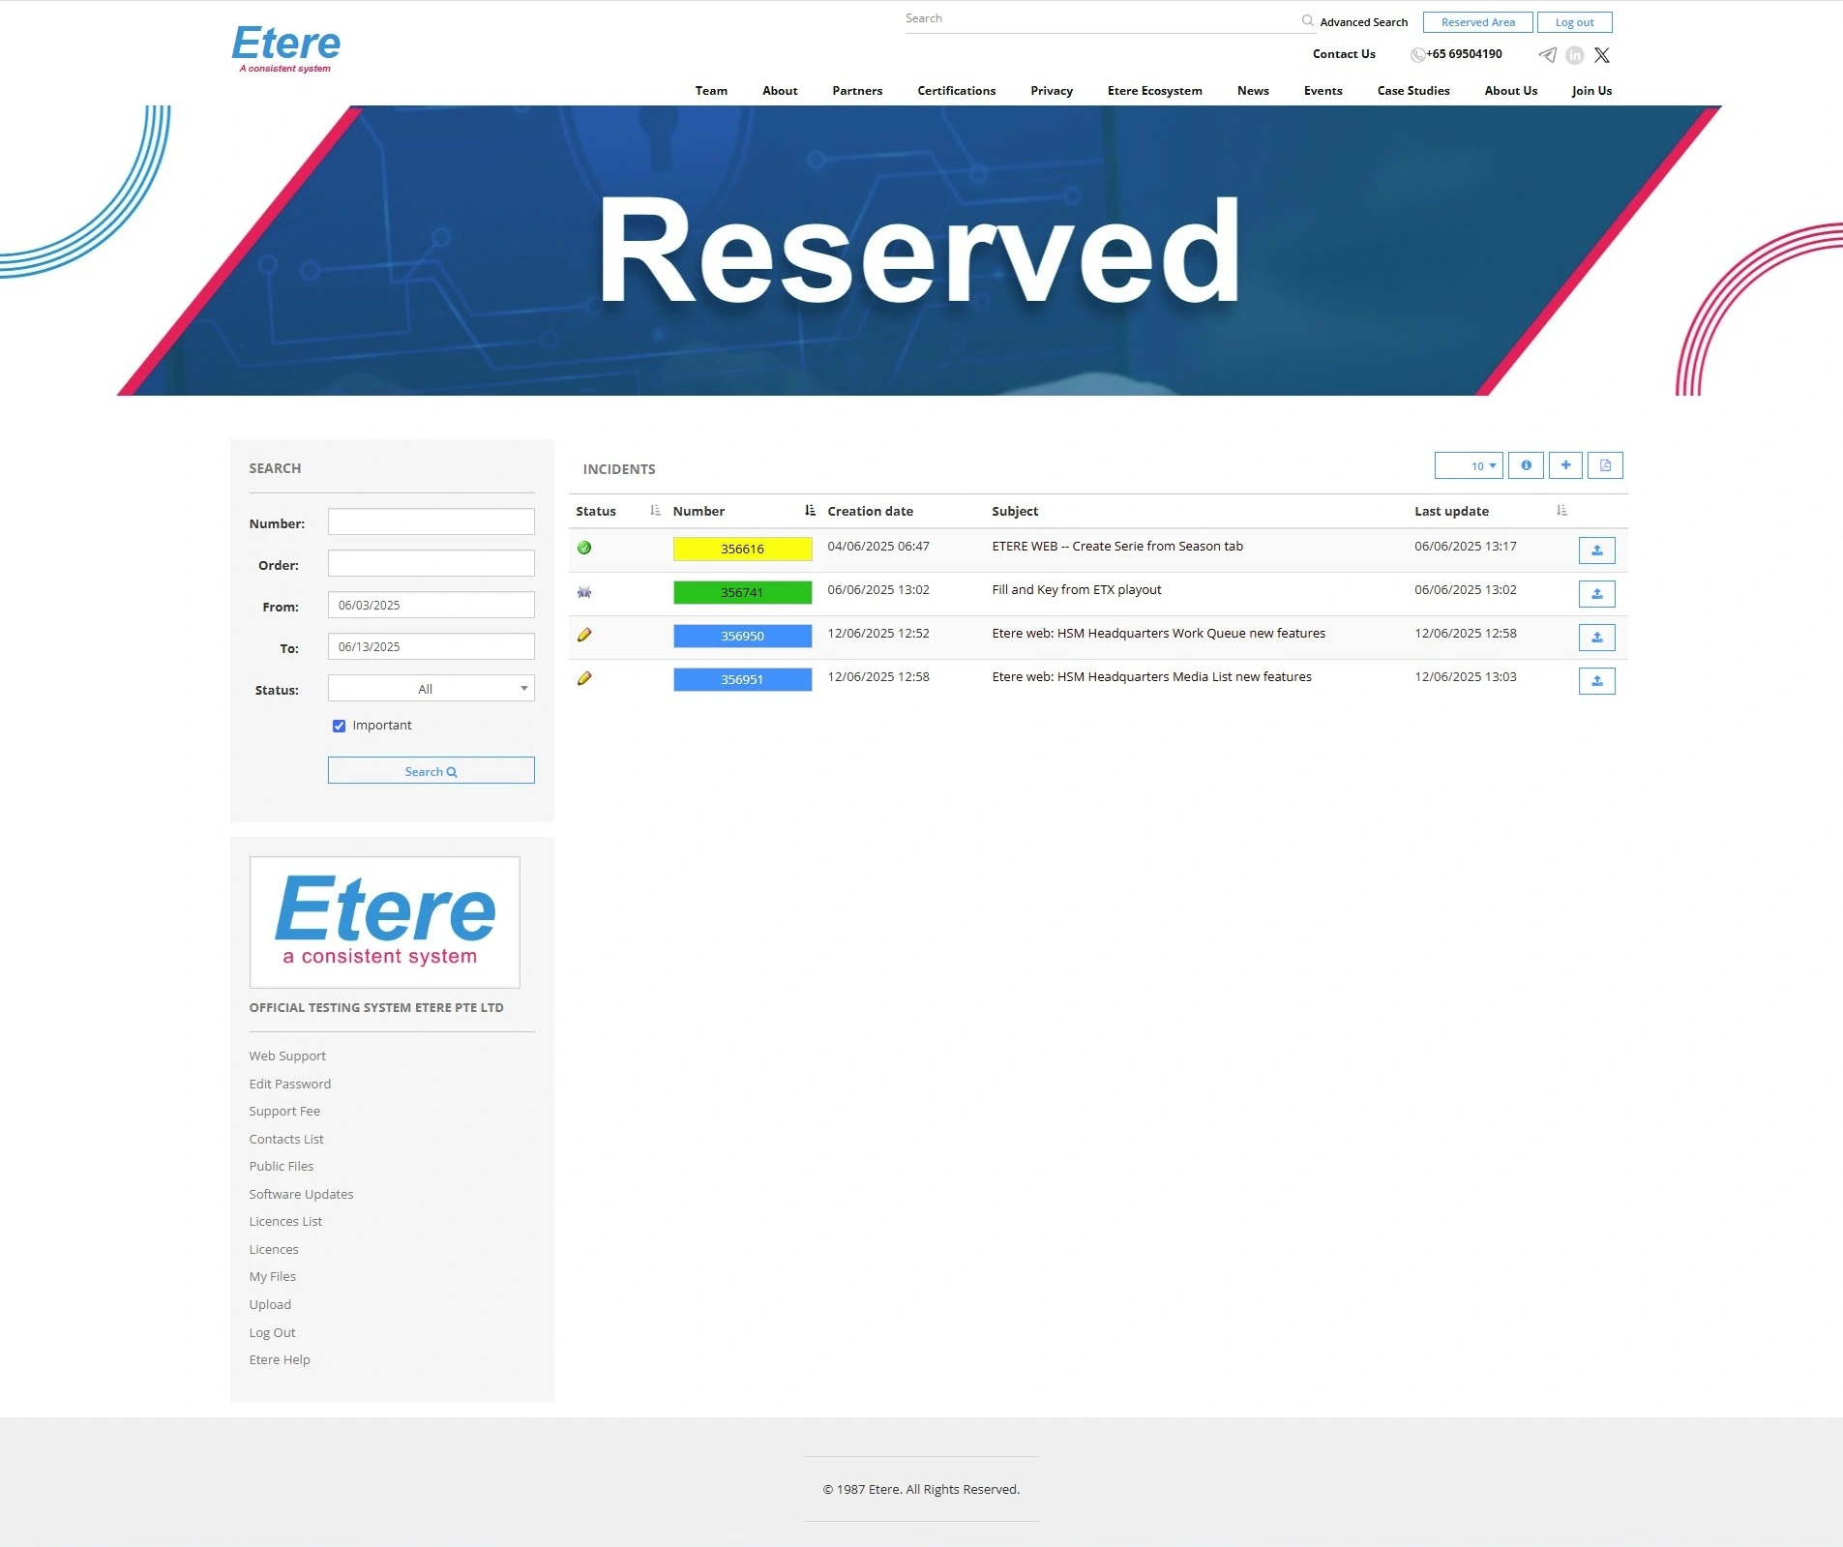The width and height of the screenshot is (1843, 1547).
Task: Click the From date input field
Action: tap(431, 606)
